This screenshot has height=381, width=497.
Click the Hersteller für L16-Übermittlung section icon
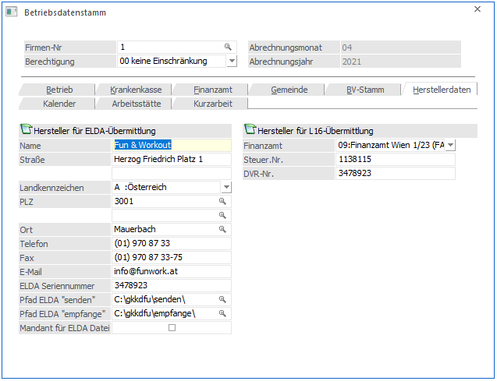tap(250, 130)
